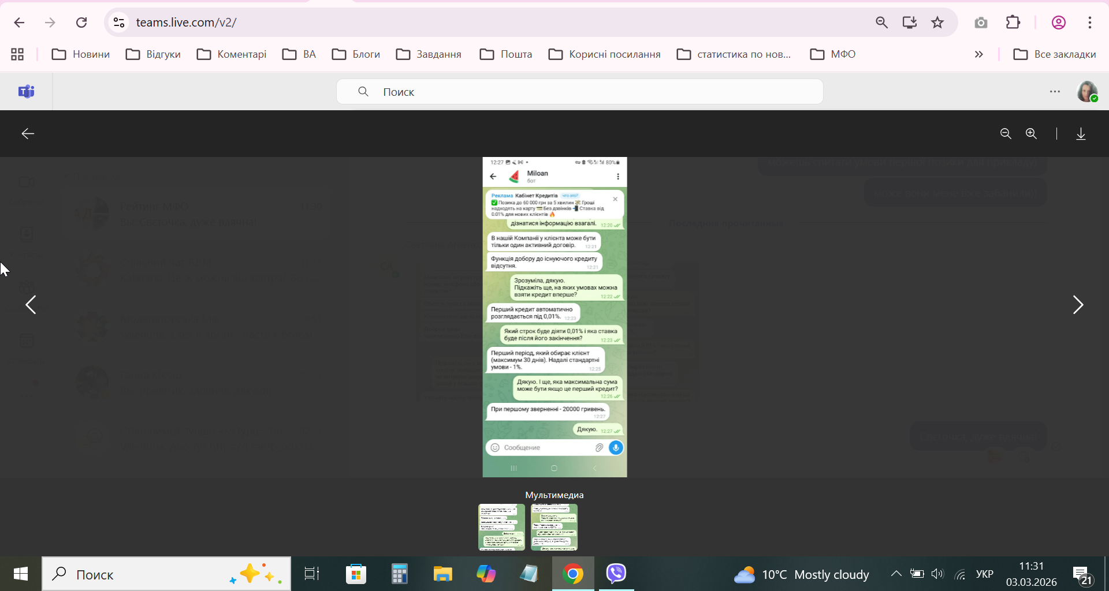
Task: Open Viber from the taskbar
Action: pyautogui.click(x=616, y=574)
